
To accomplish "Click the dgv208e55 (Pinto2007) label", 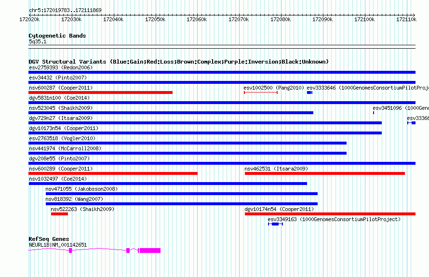I will pyautogui.click(x=59, y=158).
